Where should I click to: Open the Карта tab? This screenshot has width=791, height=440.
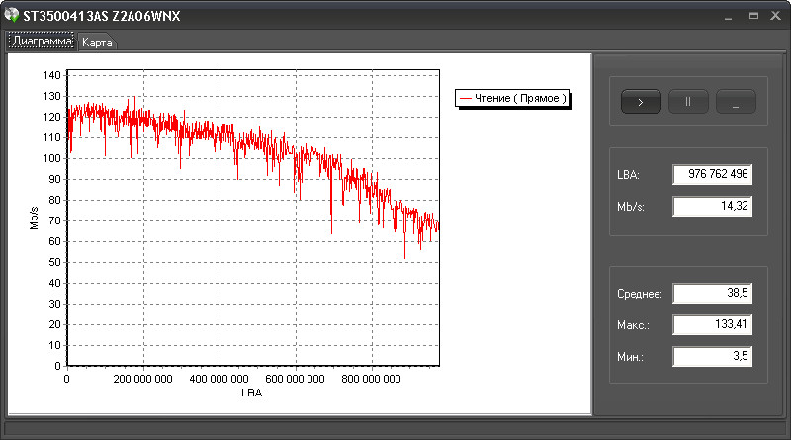click(x=97, y=43)
